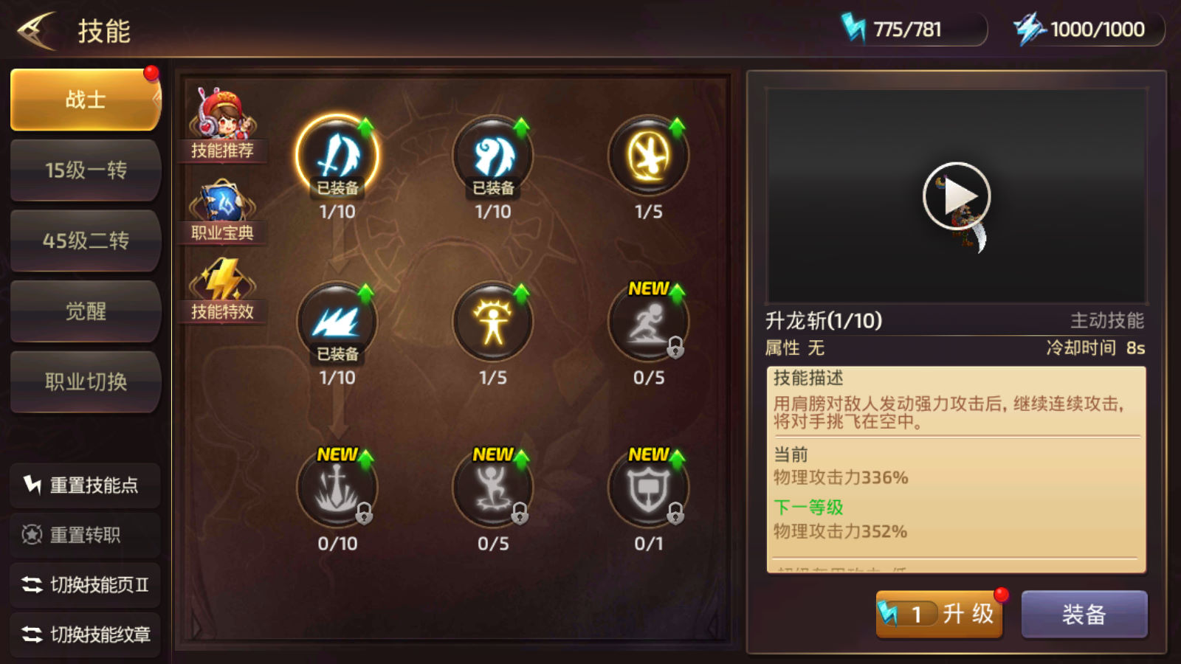
Task: Click 重置技能点 to reset skill points
Action: [86, 485]
